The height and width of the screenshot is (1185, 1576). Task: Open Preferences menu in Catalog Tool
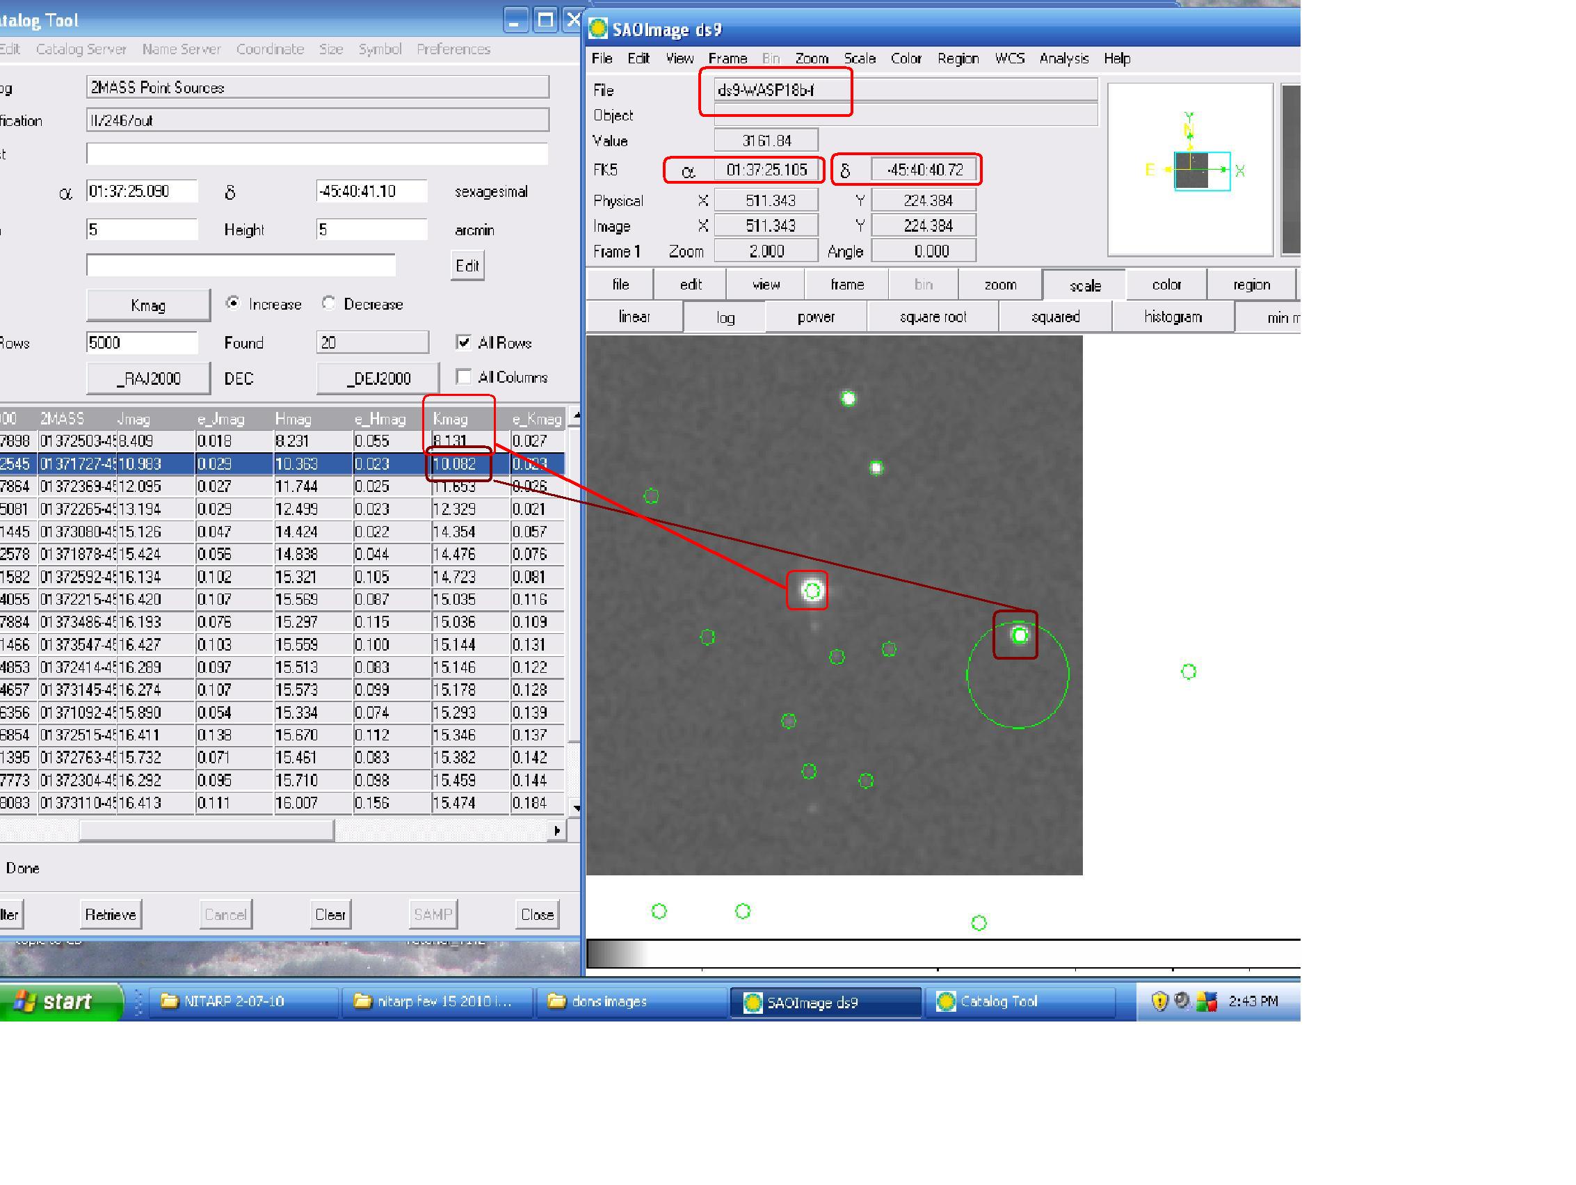point(453,49)
